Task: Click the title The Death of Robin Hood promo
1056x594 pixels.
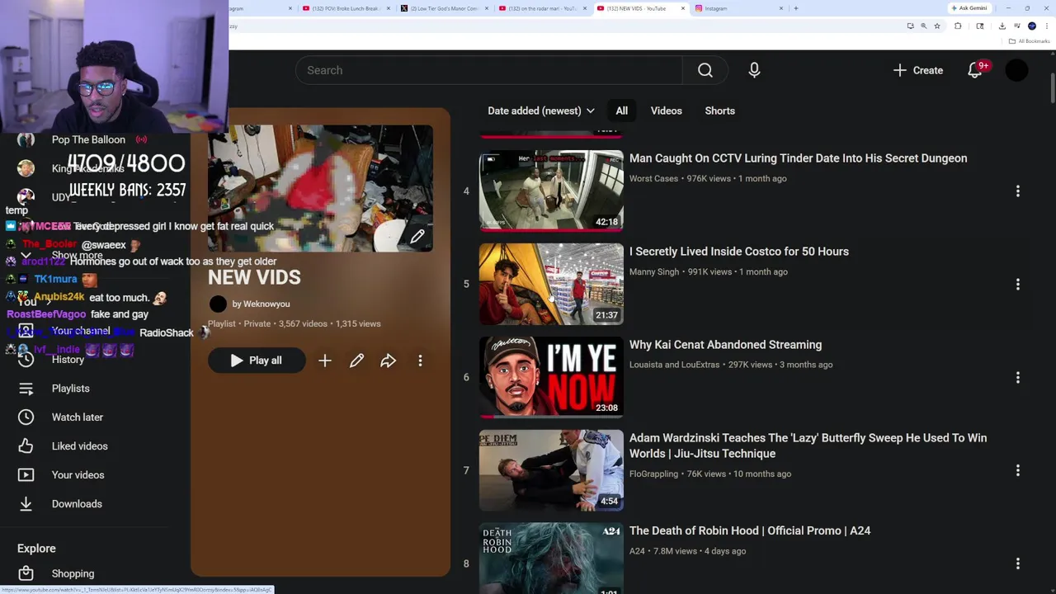Action: point(749,531)
